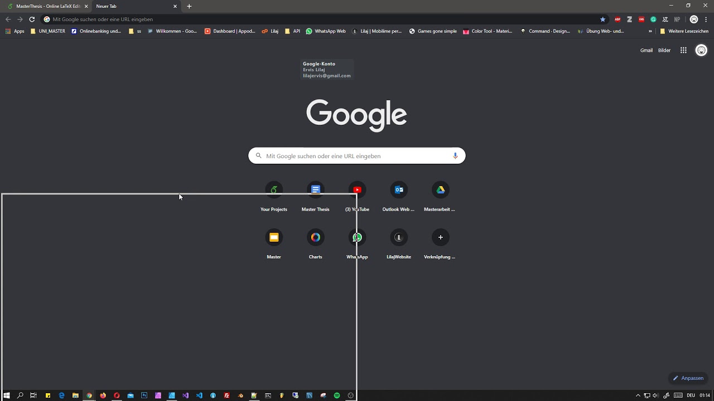Open the Bilder images link

(x=664, y=50)
